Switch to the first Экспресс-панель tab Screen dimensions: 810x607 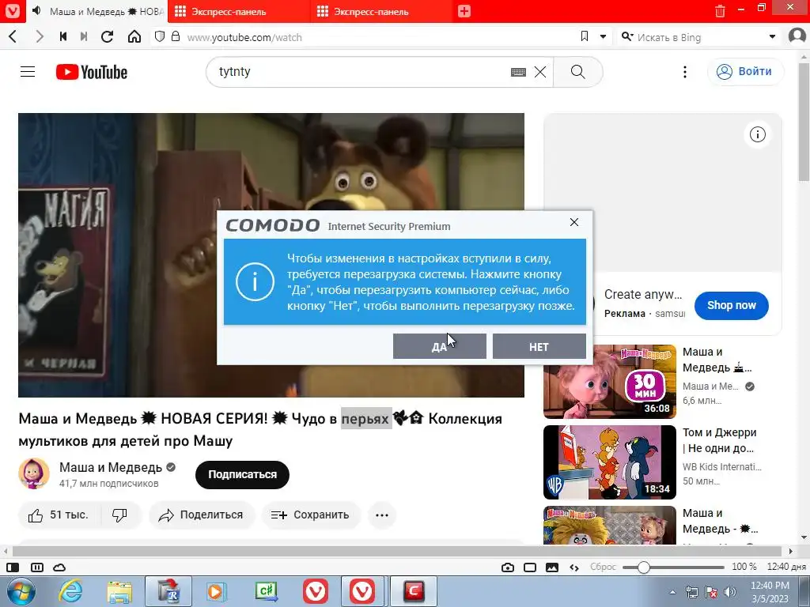tap(239, 11)
